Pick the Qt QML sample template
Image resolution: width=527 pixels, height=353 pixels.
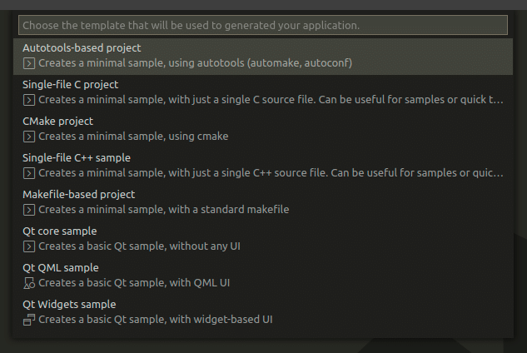click(61, 267)
